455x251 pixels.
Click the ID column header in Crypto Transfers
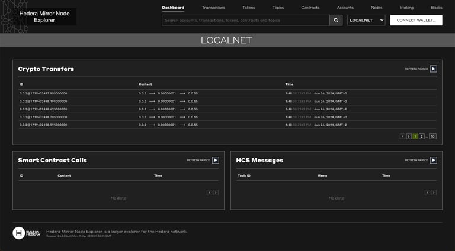[21, 84]
